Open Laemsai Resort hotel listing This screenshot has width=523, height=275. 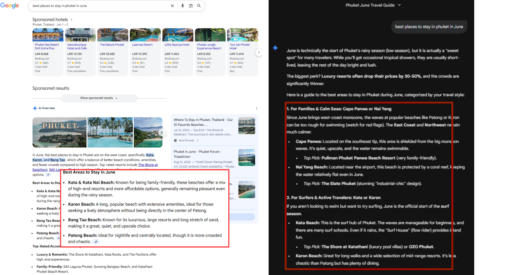point(145,52)
